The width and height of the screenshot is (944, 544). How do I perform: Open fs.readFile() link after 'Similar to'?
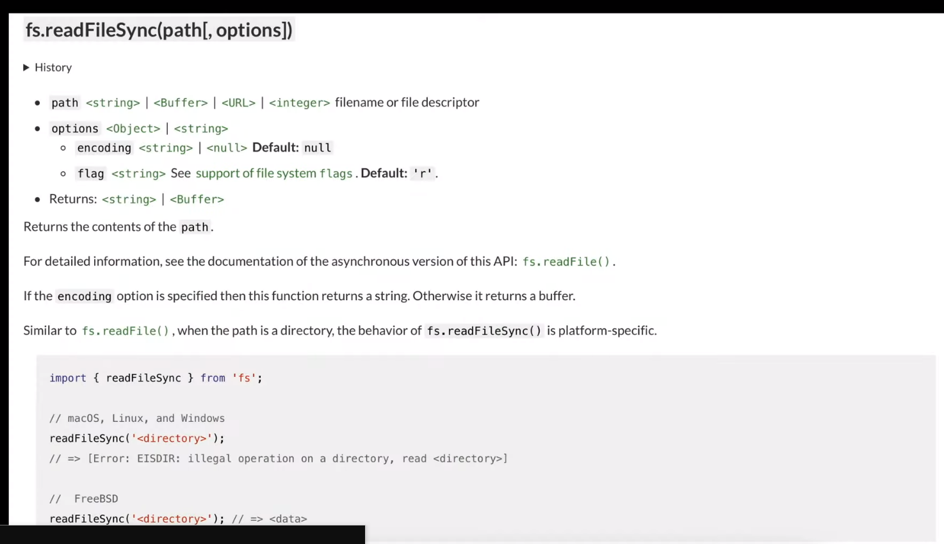click(x=126, y=330)
